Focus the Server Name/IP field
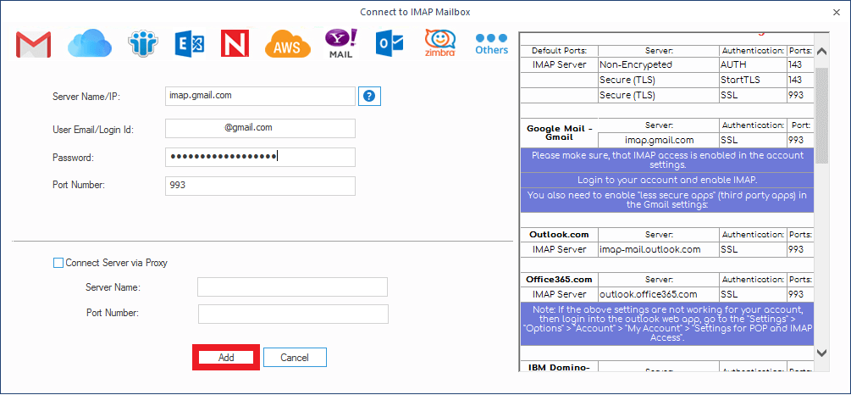 tap(261, 96)
